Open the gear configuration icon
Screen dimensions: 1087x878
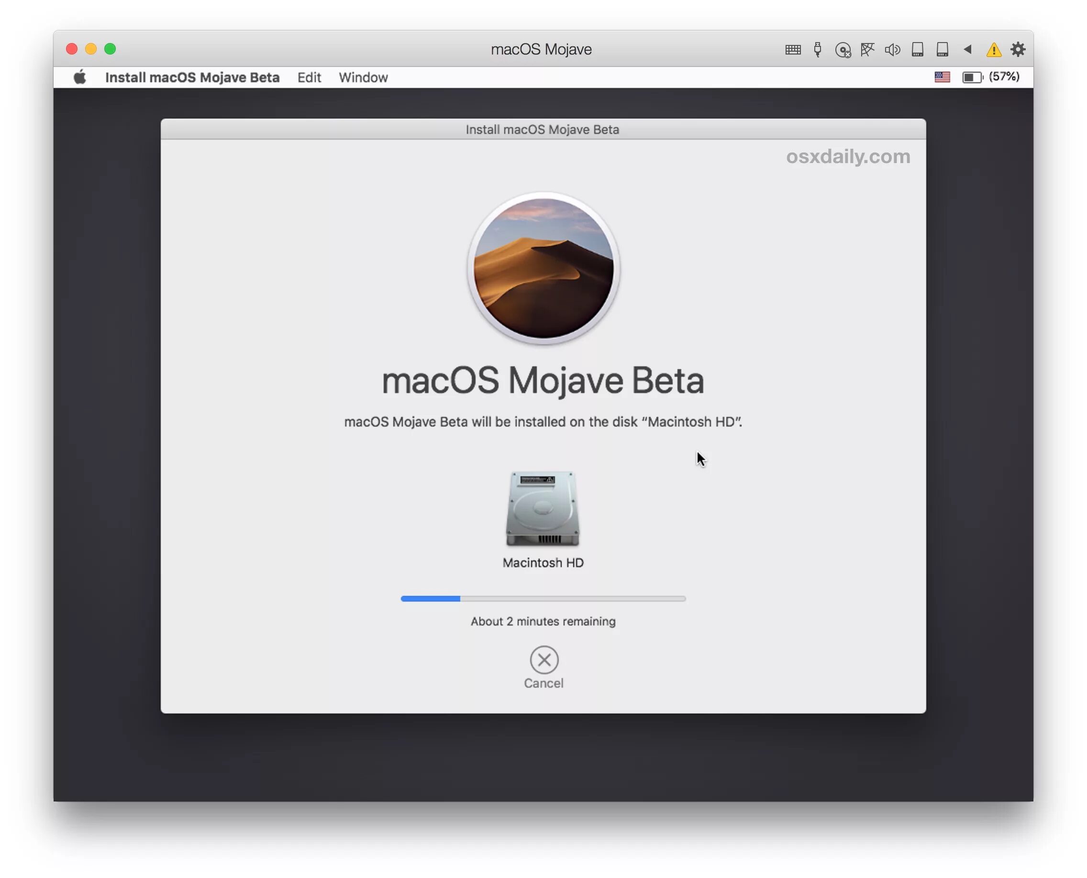tap(1018, 50)
